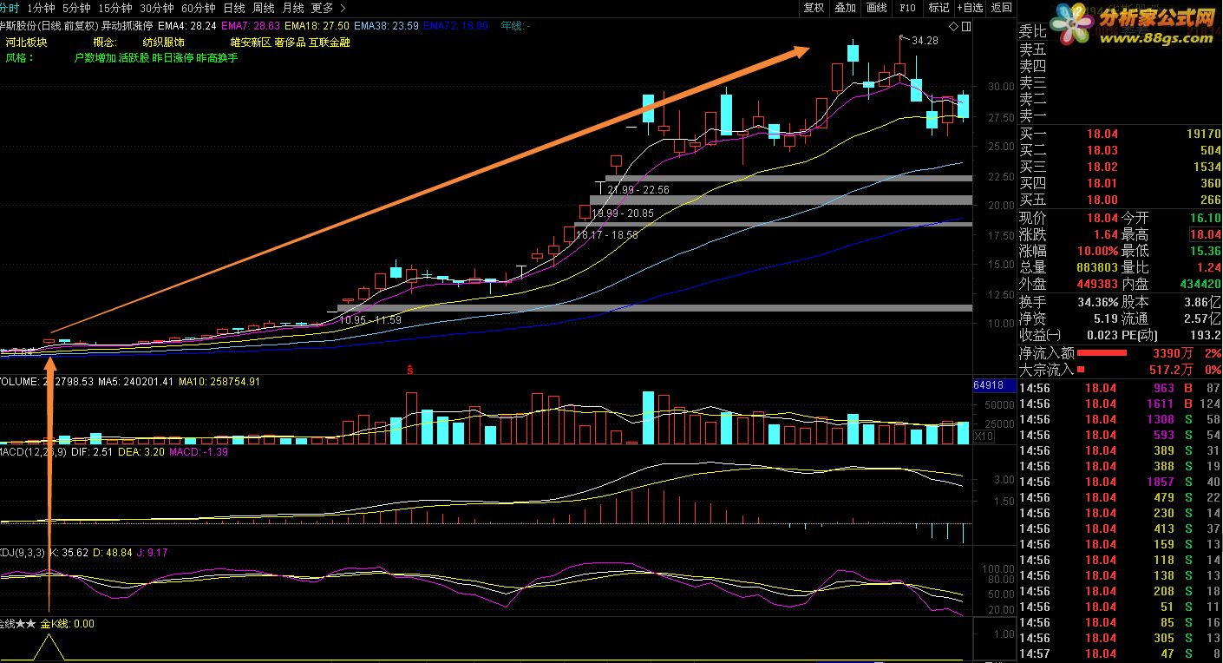Click the 净流入额 red progress bar

[x=1102, y=353]
